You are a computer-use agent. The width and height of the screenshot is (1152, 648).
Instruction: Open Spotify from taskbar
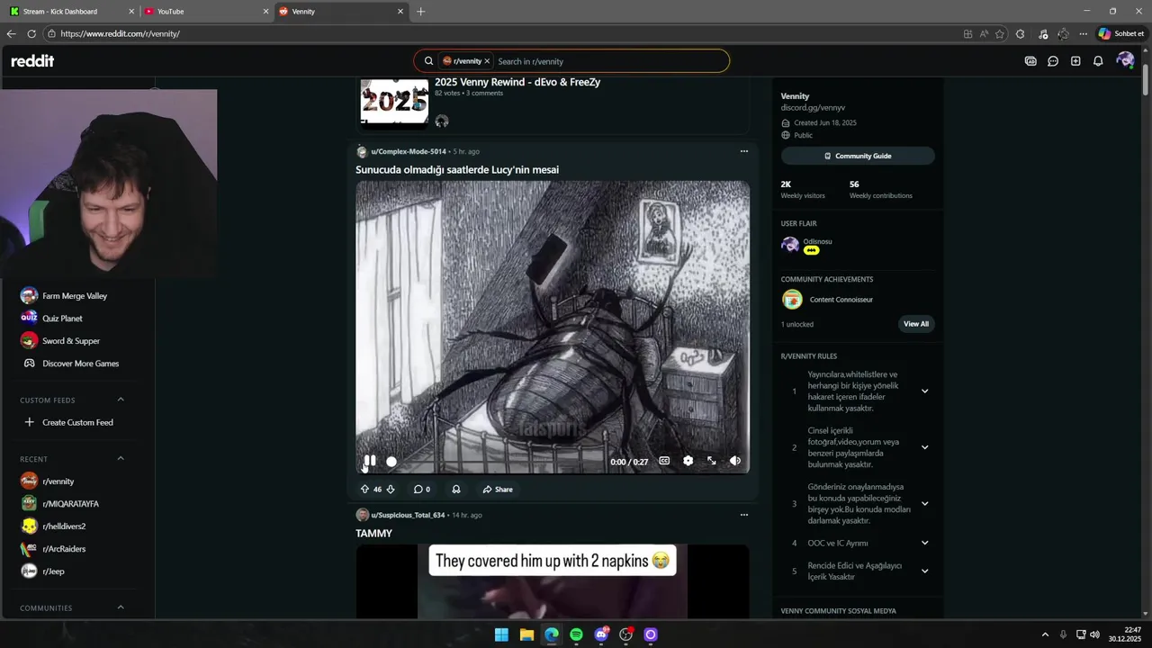[576, 634]
